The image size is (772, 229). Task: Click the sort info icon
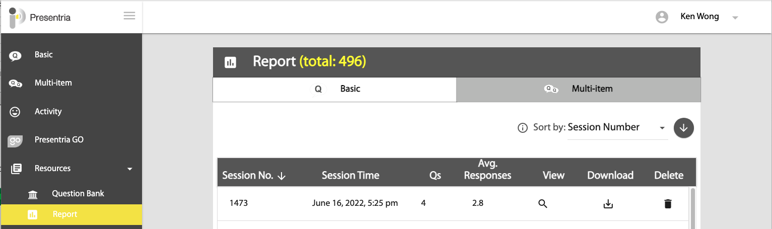523,128
